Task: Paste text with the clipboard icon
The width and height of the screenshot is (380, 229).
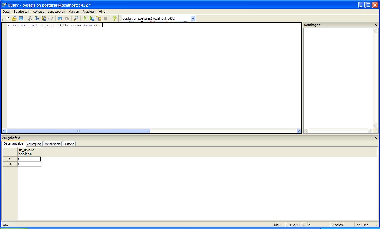Action: [x=44, y=18]
